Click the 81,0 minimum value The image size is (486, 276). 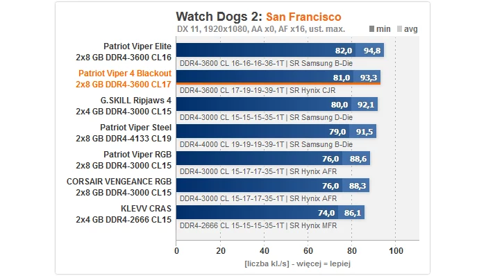[342, 78]
